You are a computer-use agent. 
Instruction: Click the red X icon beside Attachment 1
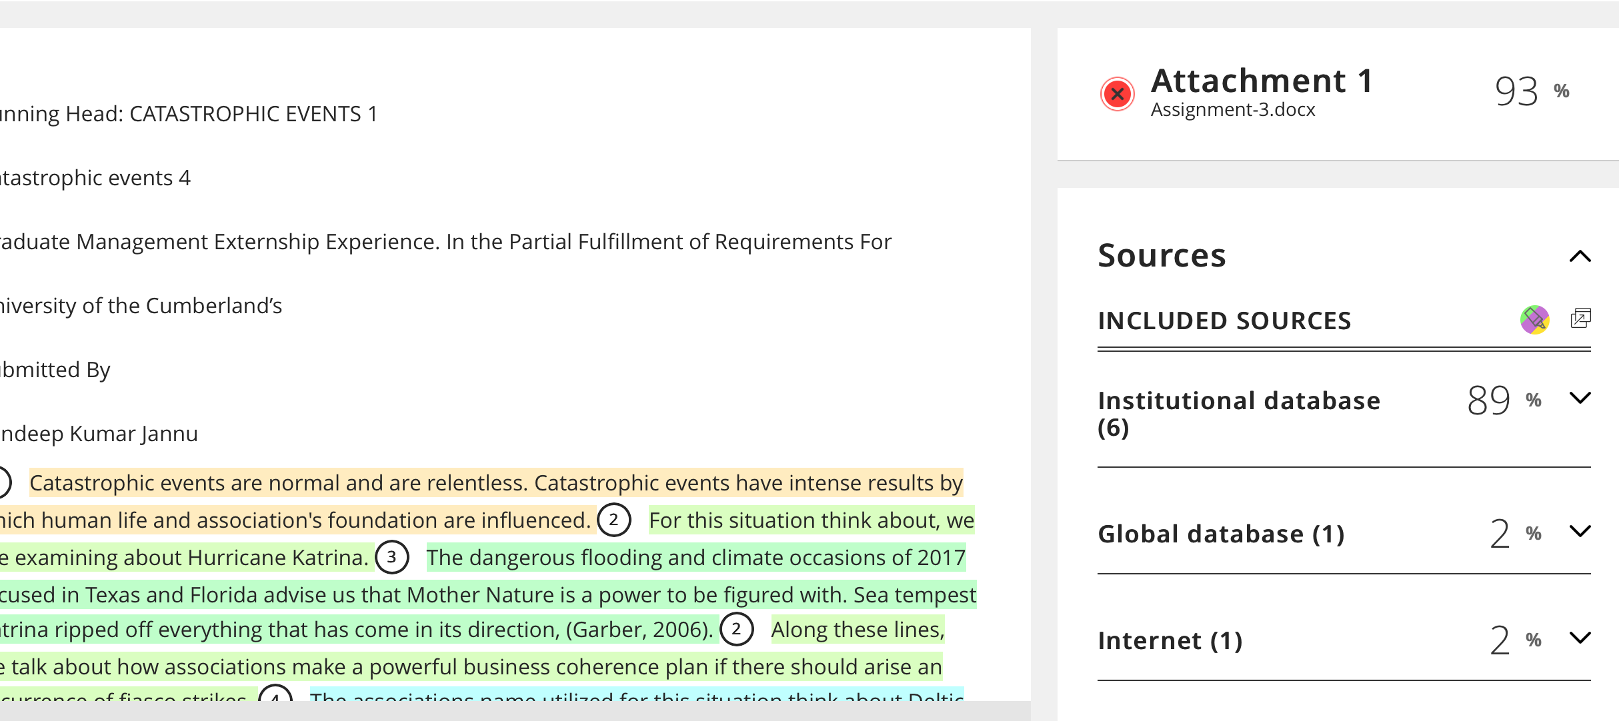(1118, 94)
